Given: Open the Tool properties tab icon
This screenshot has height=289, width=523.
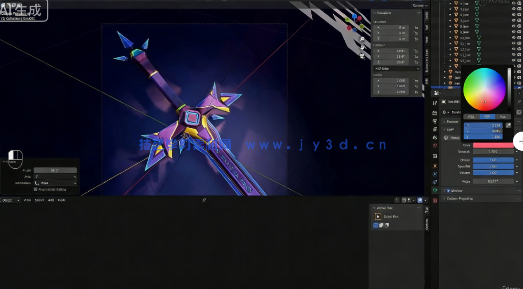Looking at the screenshot, I should [x=435, y=103].
